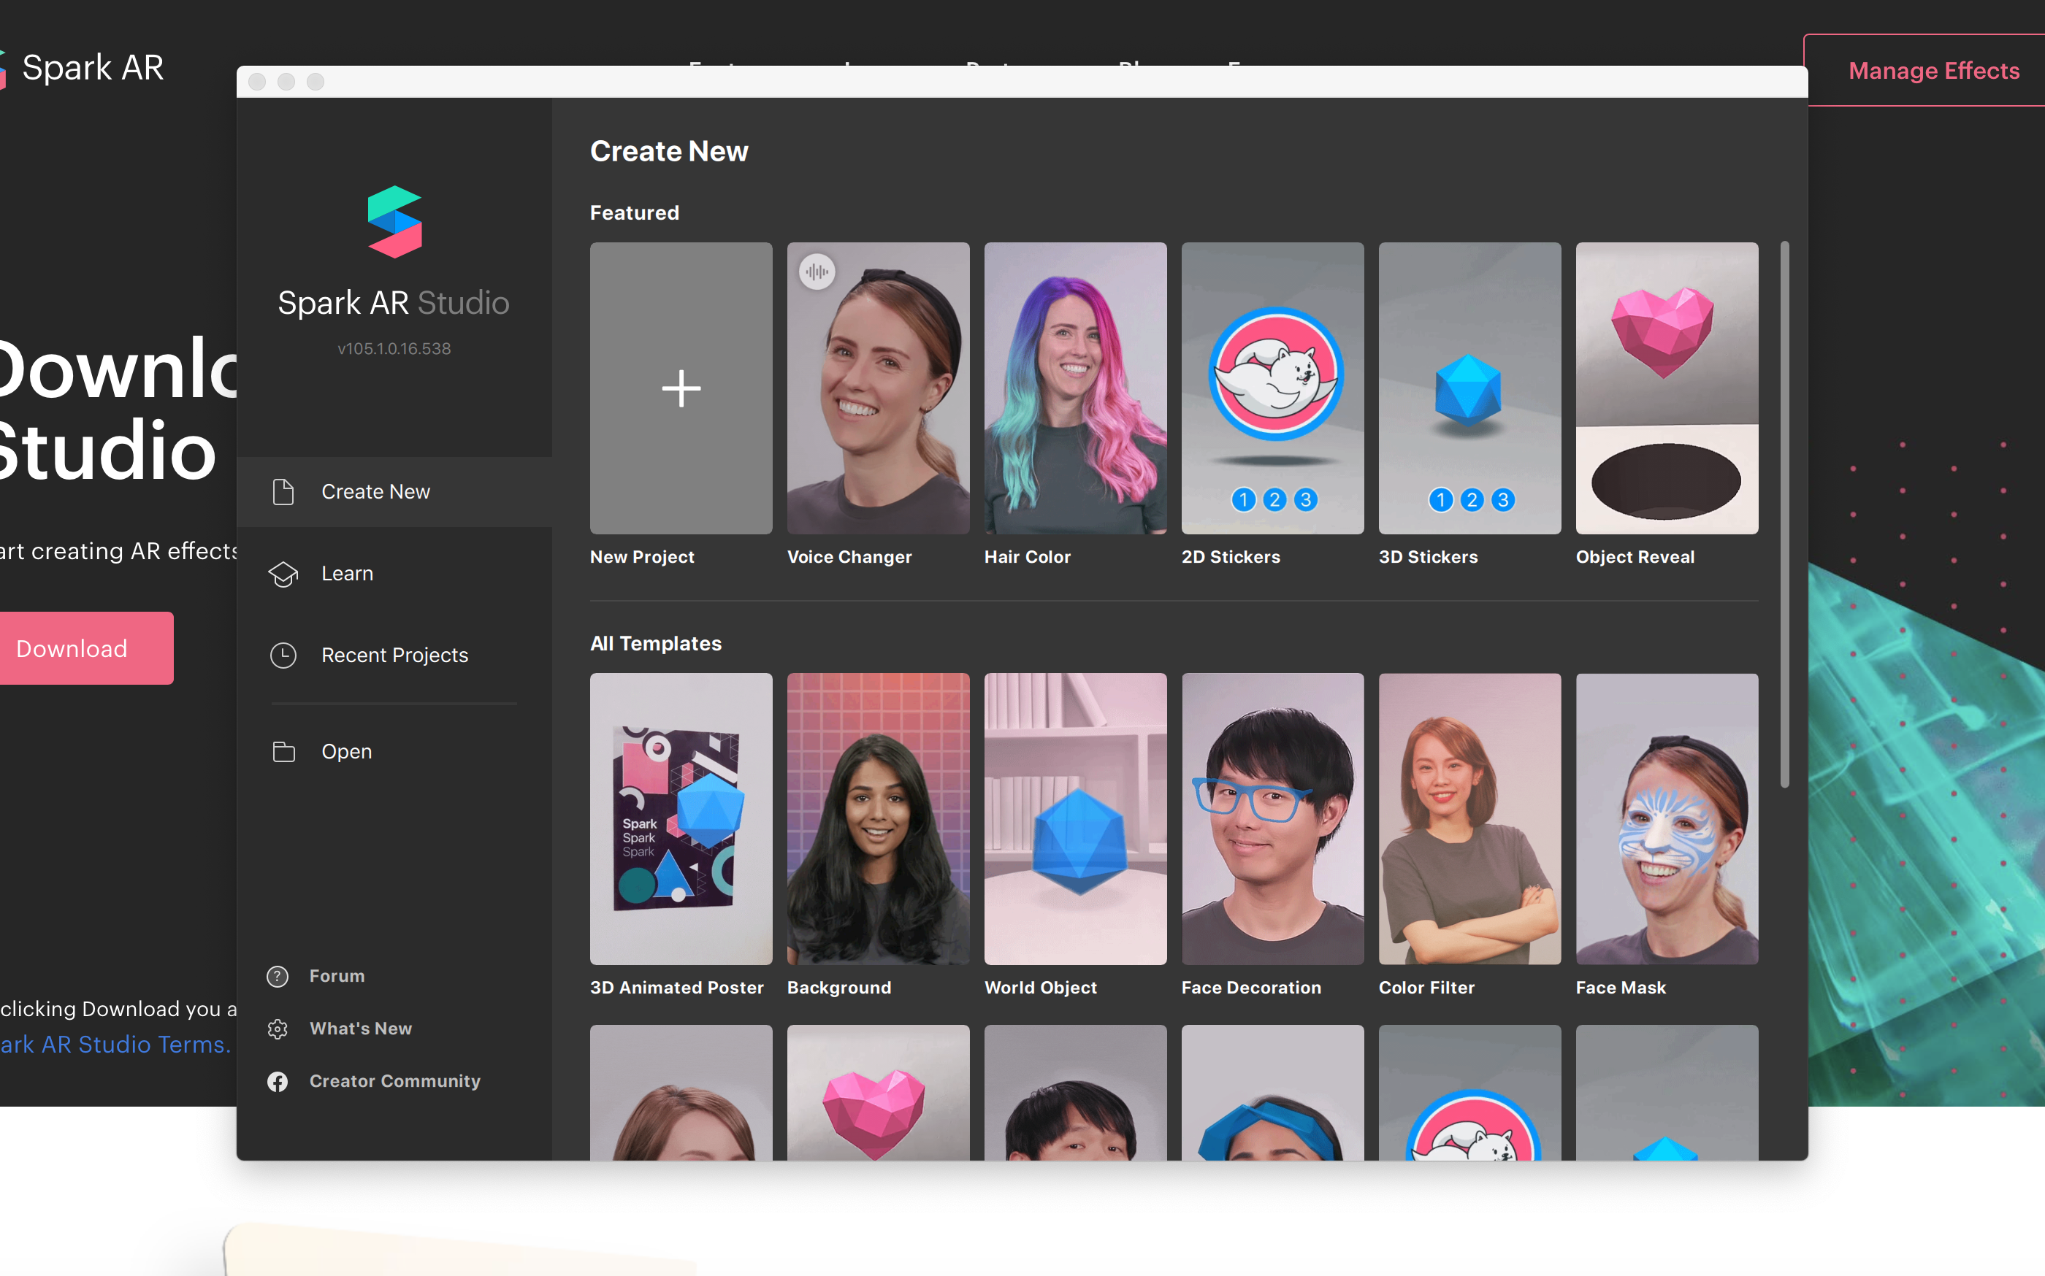2045x1276 pixels.
Task: Select the Hair Color template icon
Action: pyautogui.click(x=1074, y=388)
